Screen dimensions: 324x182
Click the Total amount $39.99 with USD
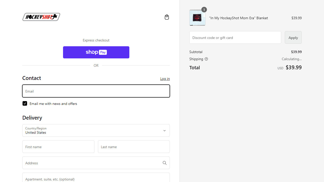click(290, 67)
